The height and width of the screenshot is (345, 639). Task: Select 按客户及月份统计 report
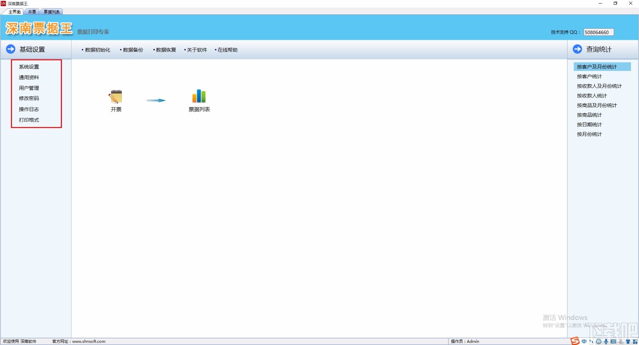pyautogui.click(x=602, y=67)
